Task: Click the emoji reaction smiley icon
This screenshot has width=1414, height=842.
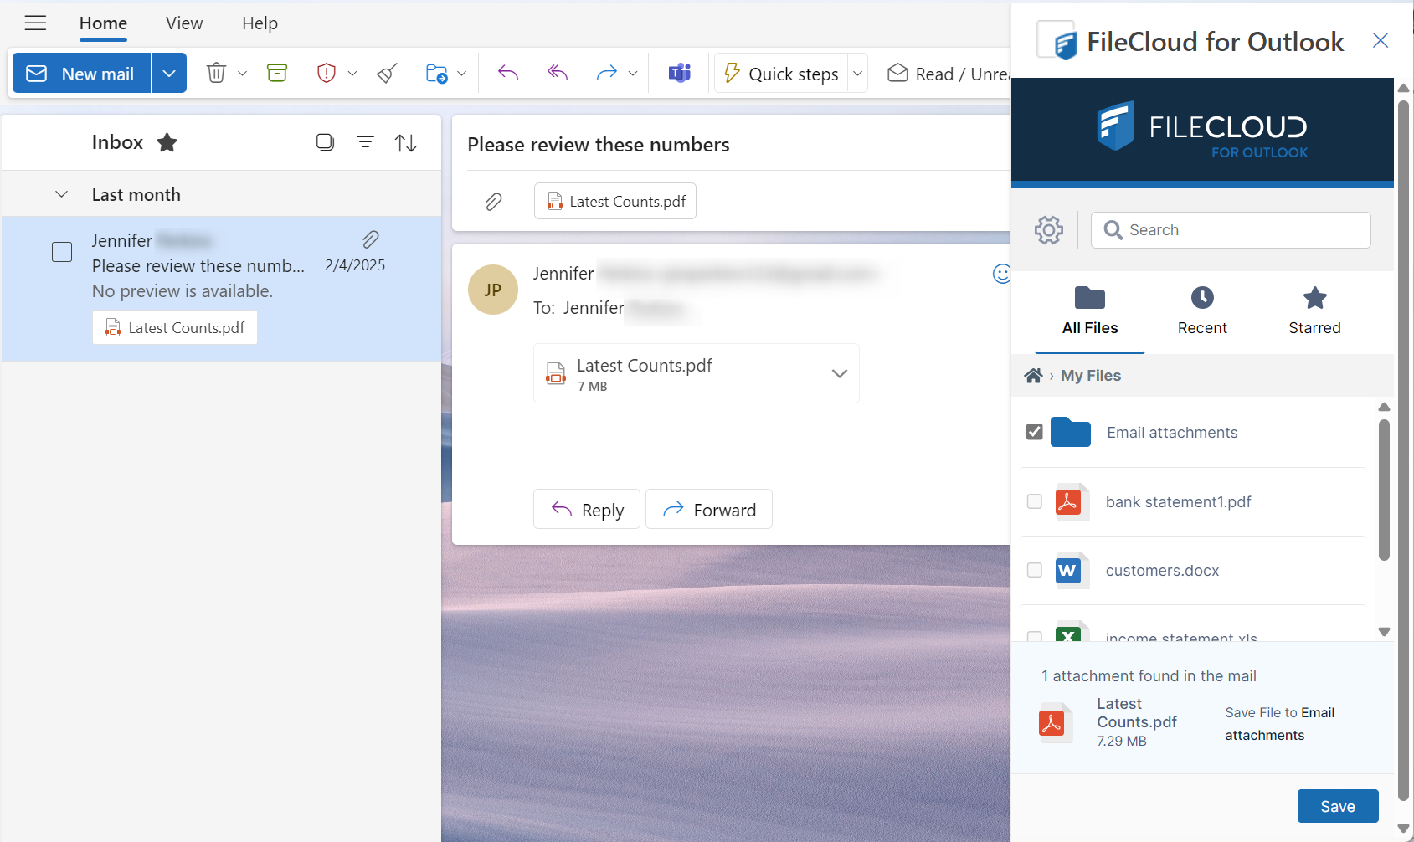Action: [1001, 274]
